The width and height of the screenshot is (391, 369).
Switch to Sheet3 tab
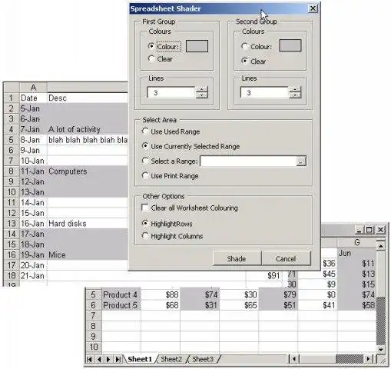203,359
